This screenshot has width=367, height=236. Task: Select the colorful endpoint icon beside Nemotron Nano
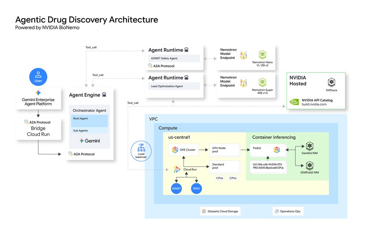[x=243, y=55]
